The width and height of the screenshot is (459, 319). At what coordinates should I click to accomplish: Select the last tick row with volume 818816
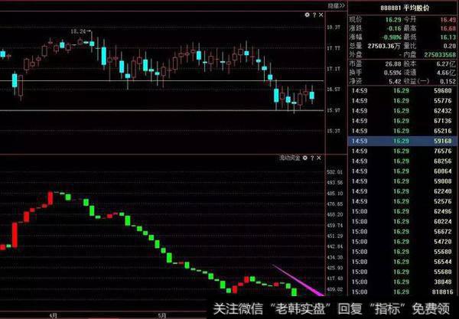pyautogui.click(x=402, y=291)
